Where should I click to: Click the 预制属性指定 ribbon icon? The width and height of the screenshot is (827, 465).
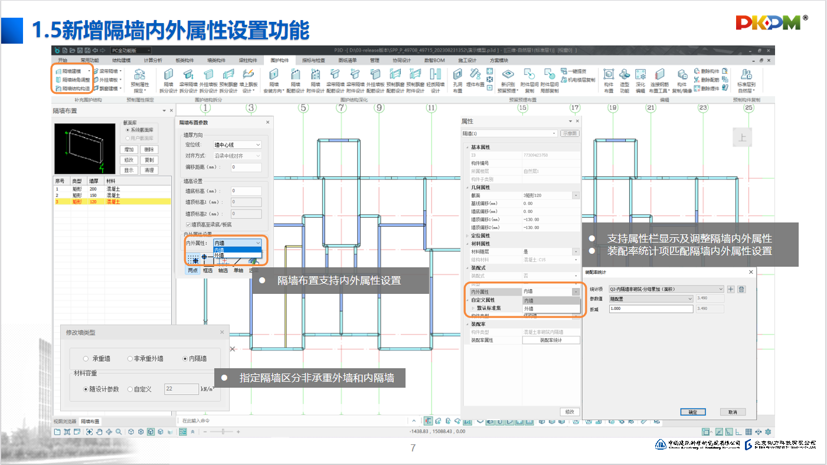coord(139,75)
